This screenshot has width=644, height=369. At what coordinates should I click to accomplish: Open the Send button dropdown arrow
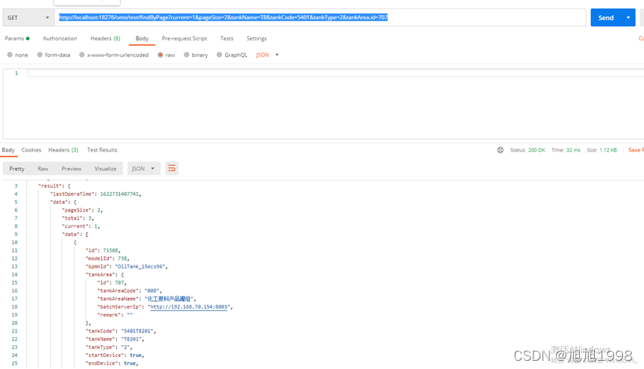(628, 18)
